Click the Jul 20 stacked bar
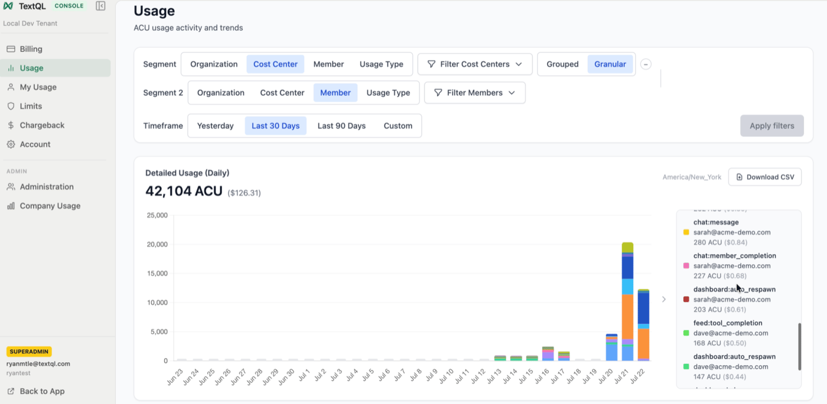This screenshot has width=827, height=404. coord(611,347)
